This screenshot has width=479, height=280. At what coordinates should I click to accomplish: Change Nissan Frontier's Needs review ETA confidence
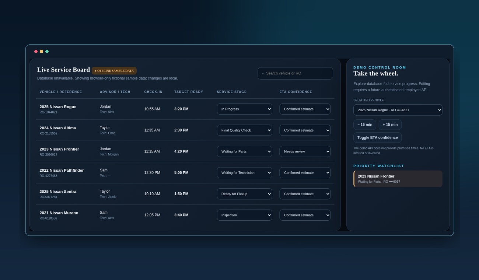pyautogui.click(x=305, y=151)
